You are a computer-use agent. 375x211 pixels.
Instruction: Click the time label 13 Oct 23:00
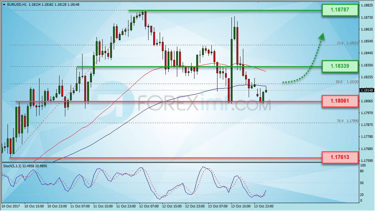coord(264,206)
